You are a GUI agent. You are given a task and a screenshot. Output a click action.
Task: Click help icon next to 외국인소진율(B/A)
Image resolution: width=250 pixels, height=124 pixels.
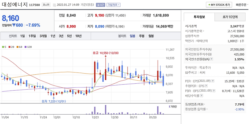tap(212, 59)
